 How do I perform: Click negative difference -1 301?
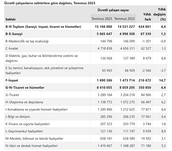[146, 41]
